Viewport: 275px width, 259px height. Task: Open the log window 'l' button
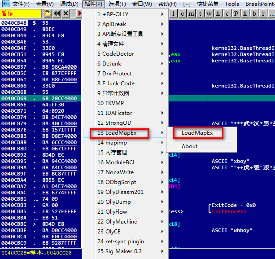pyautogui.click(x=173, y=13)
